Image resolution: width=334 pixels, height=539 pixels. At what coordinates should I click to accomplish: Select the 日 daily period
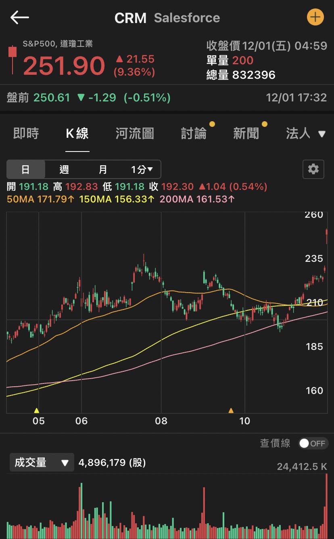26,169
